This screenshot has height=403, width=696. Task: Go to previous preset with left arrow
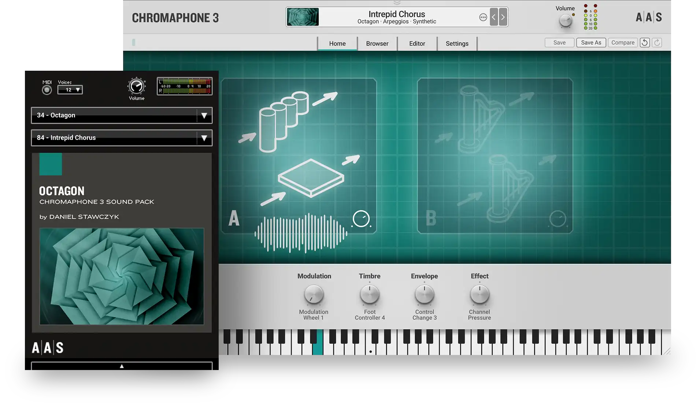(x=494, y=17)
